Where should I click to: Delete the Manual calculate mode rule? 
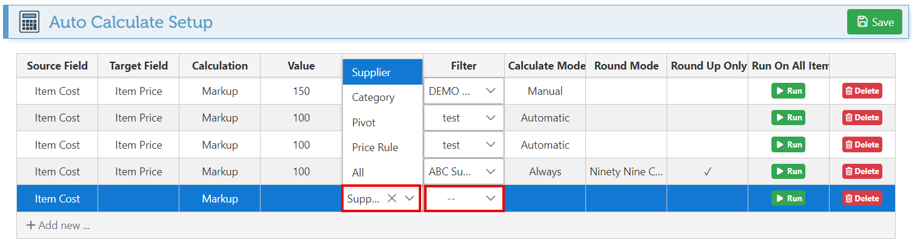(862, 91)
